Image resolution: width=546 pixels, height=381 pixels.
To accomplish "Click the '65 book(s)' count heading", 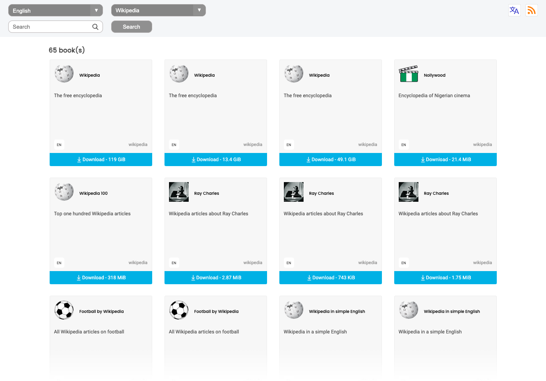I will click(x=67, y=50).
